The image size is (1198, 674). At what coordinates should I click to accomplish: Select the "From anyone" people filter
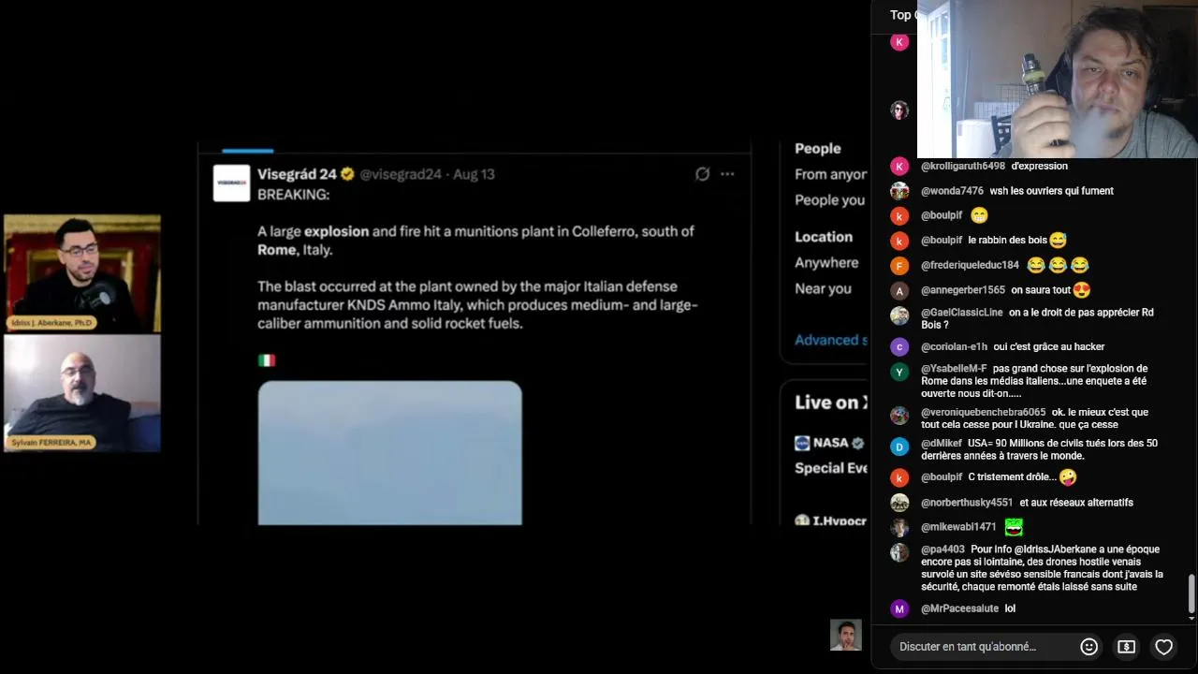(x=831, y=174)
